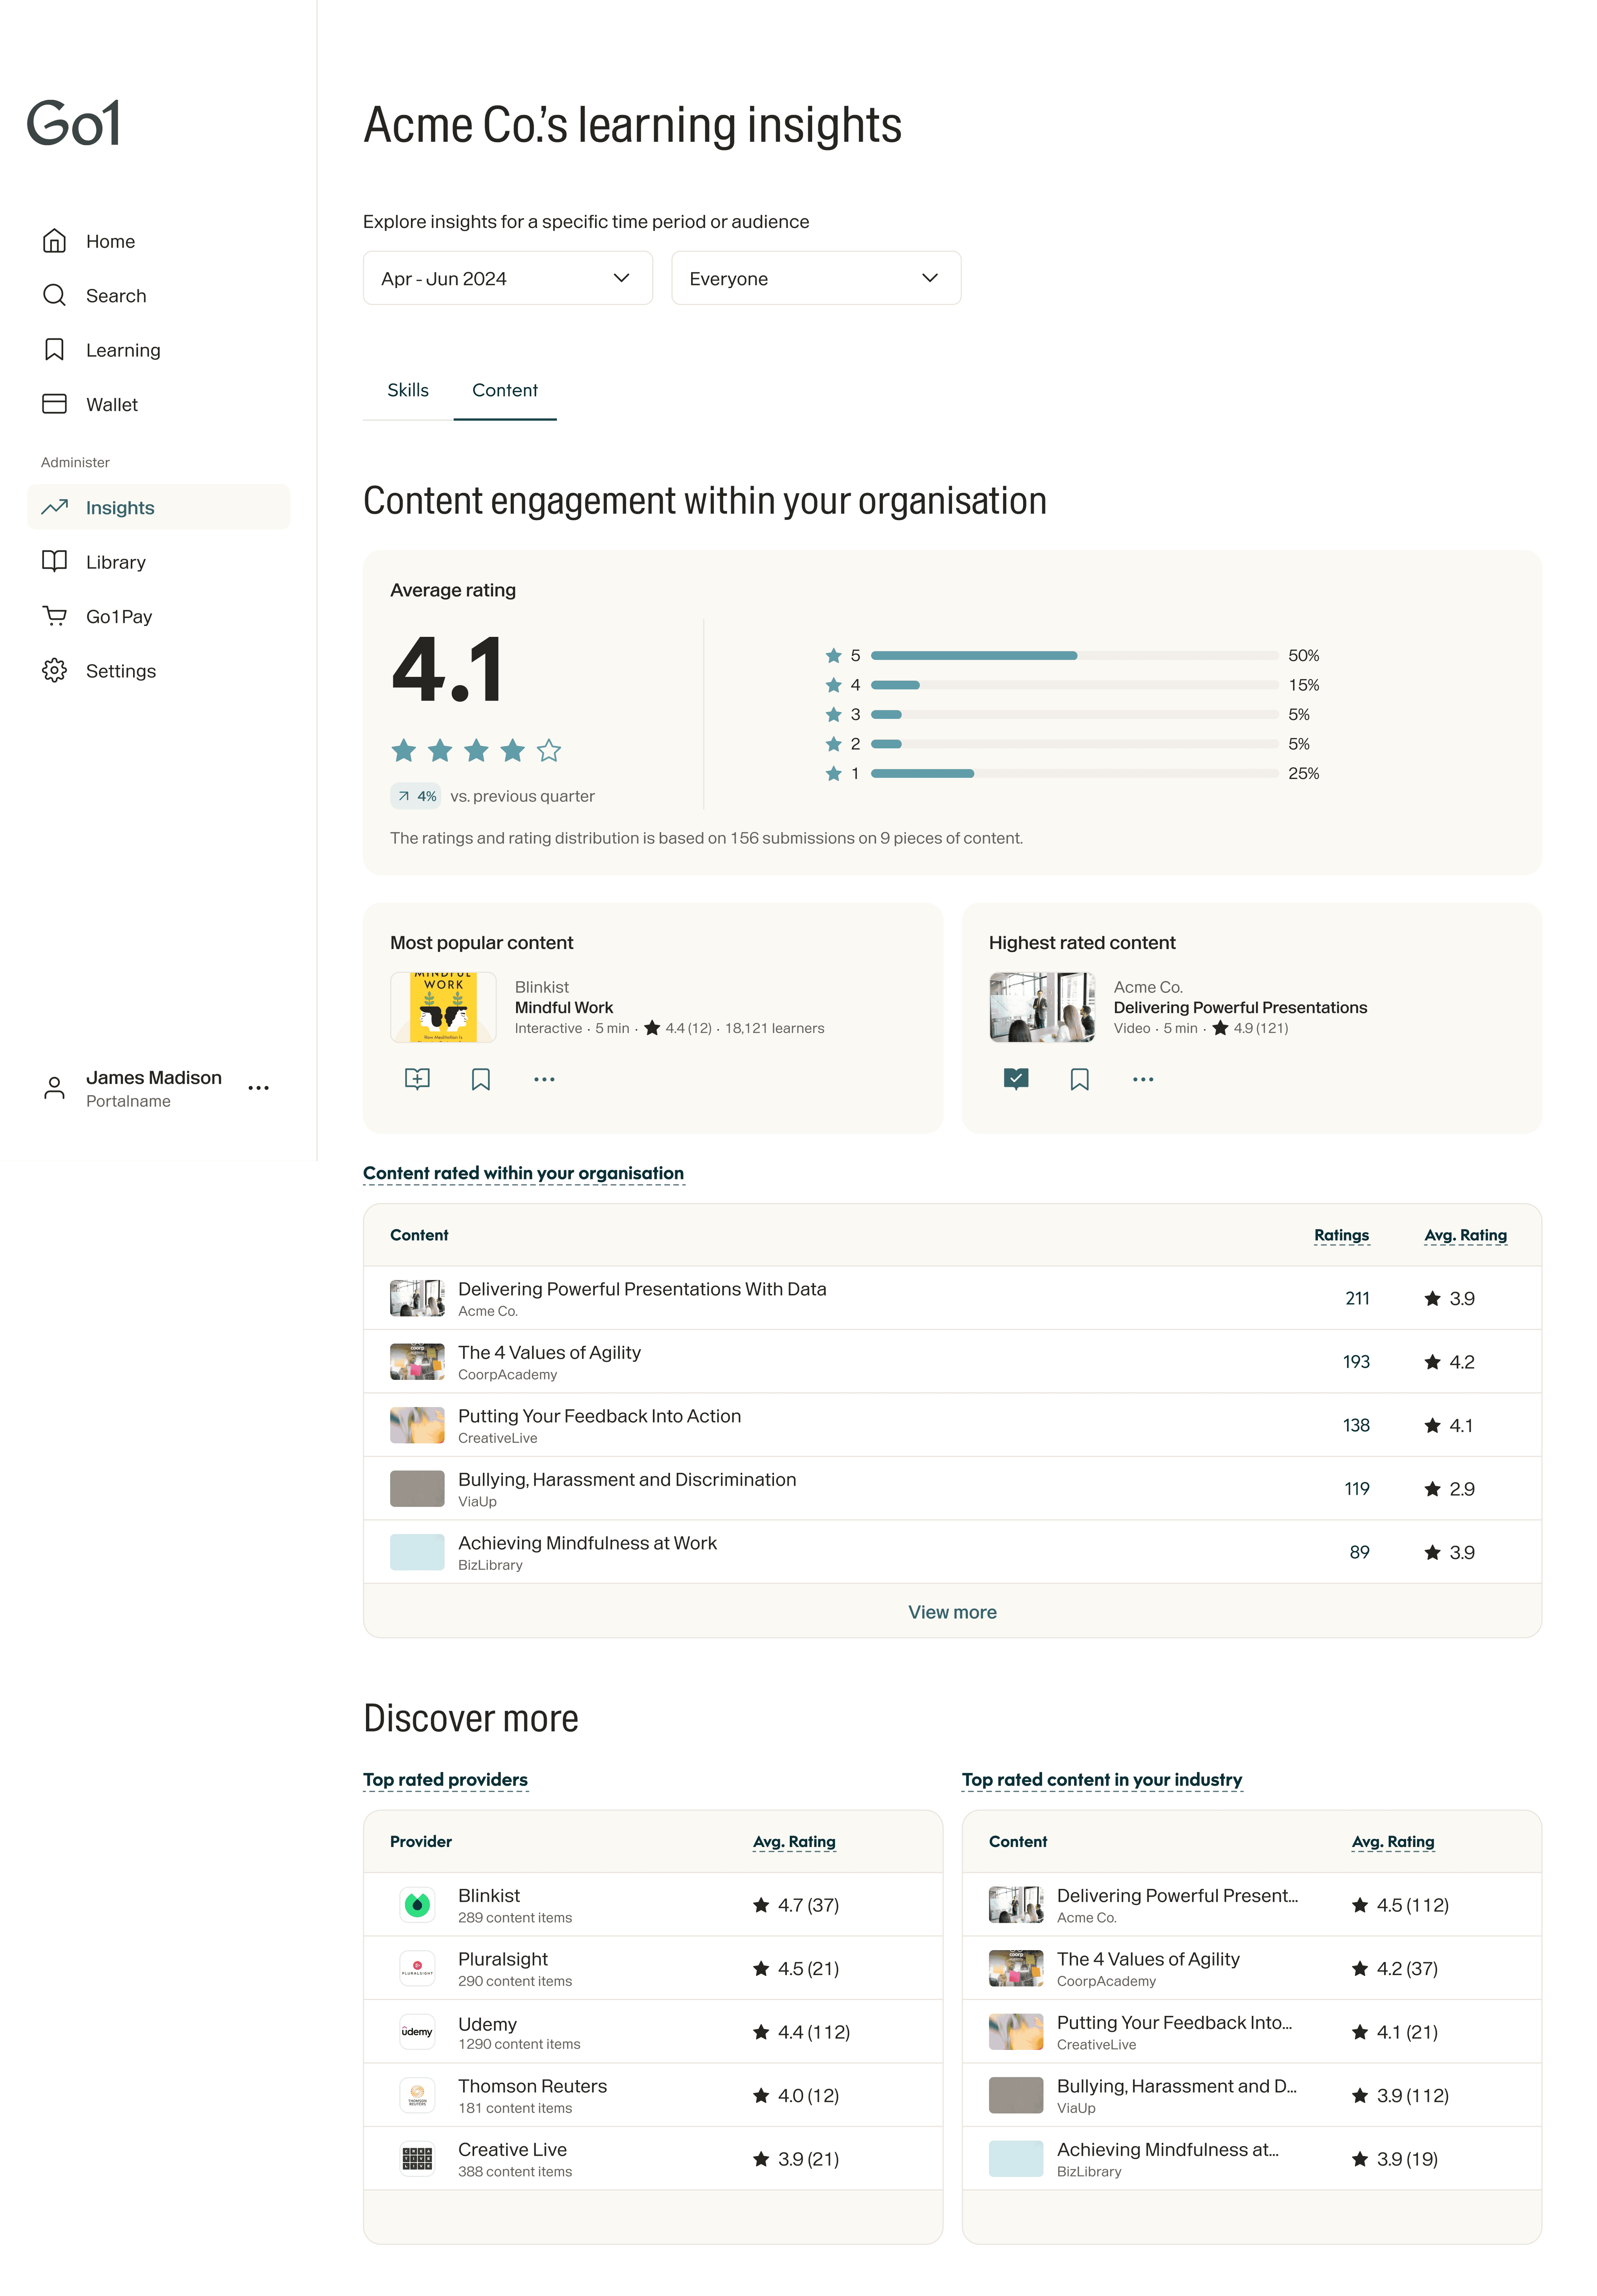Select the Content tab
The height and width of the screenshot is (2296, 1597).
pyautogui.click(x=505, y=390)
